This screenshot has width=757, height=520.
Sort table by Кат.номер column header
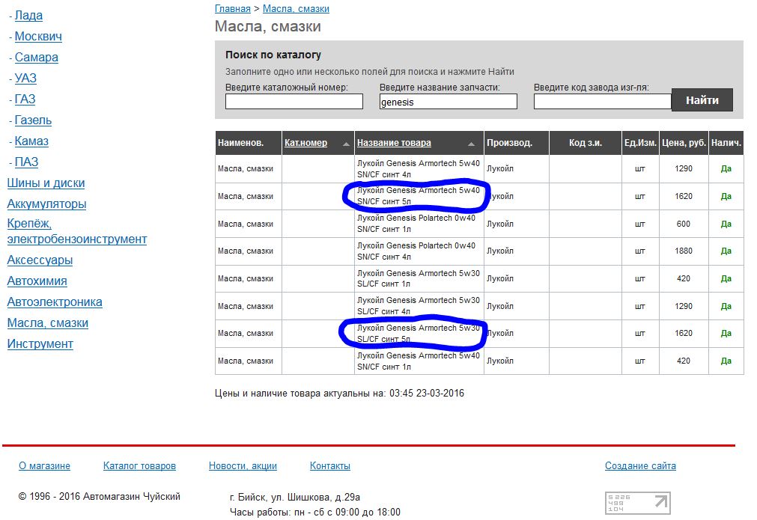tap(305, 143)
